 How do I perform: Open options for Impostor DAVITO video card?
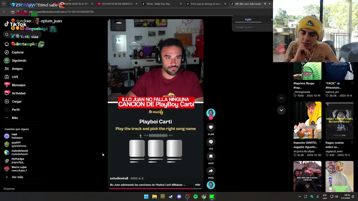tap(320, 143)
